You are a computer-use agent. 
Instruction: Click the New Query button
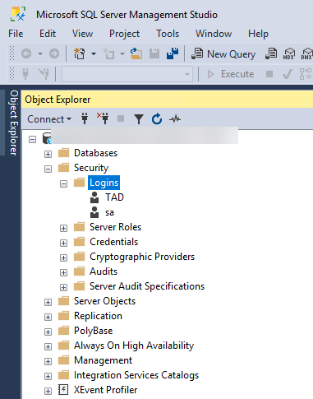[x=223, y=54]
